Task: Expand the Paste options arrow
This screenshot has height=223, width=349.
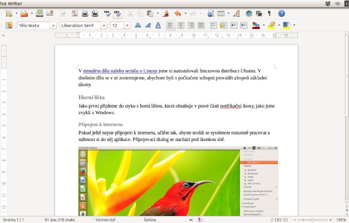Action: click(x=158, y=14)
